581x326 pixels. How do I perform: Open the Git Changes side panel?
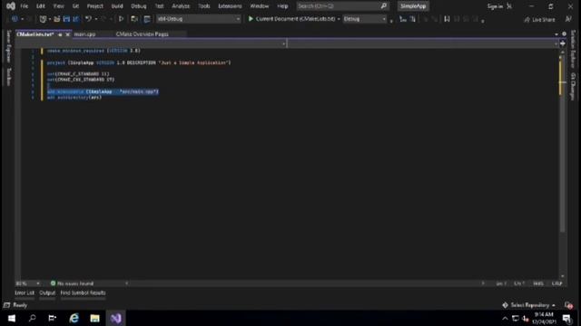[x=573, y=87]
